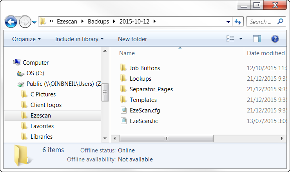Open the Help question mark icon

click(275, 39)
